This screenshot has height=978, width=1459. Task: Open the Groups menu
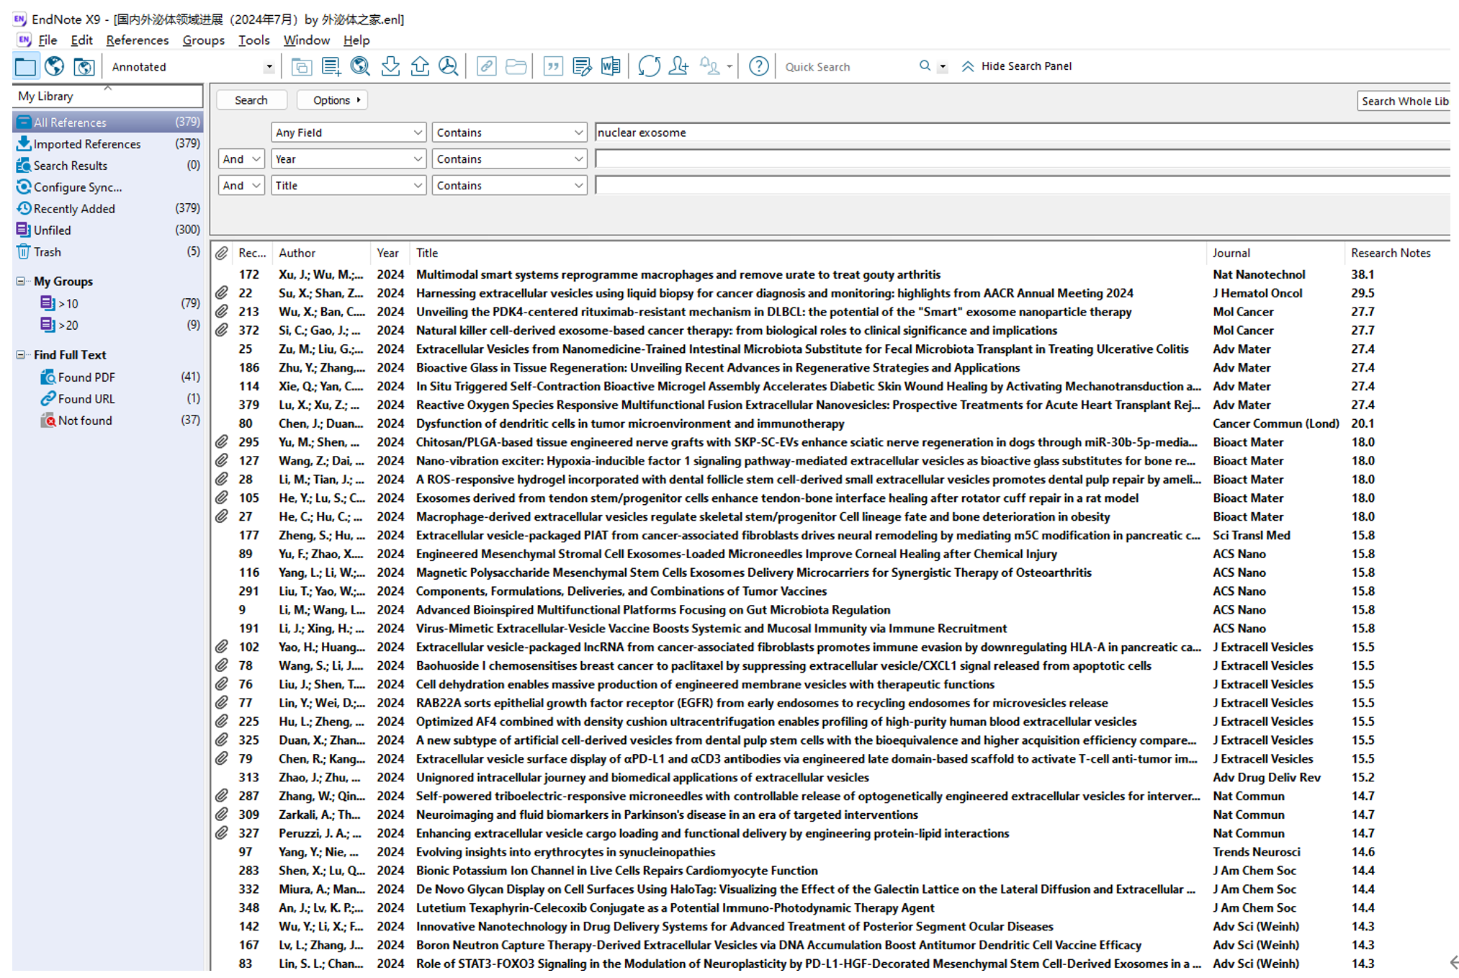pyautogui.click(x=203, y=40)
